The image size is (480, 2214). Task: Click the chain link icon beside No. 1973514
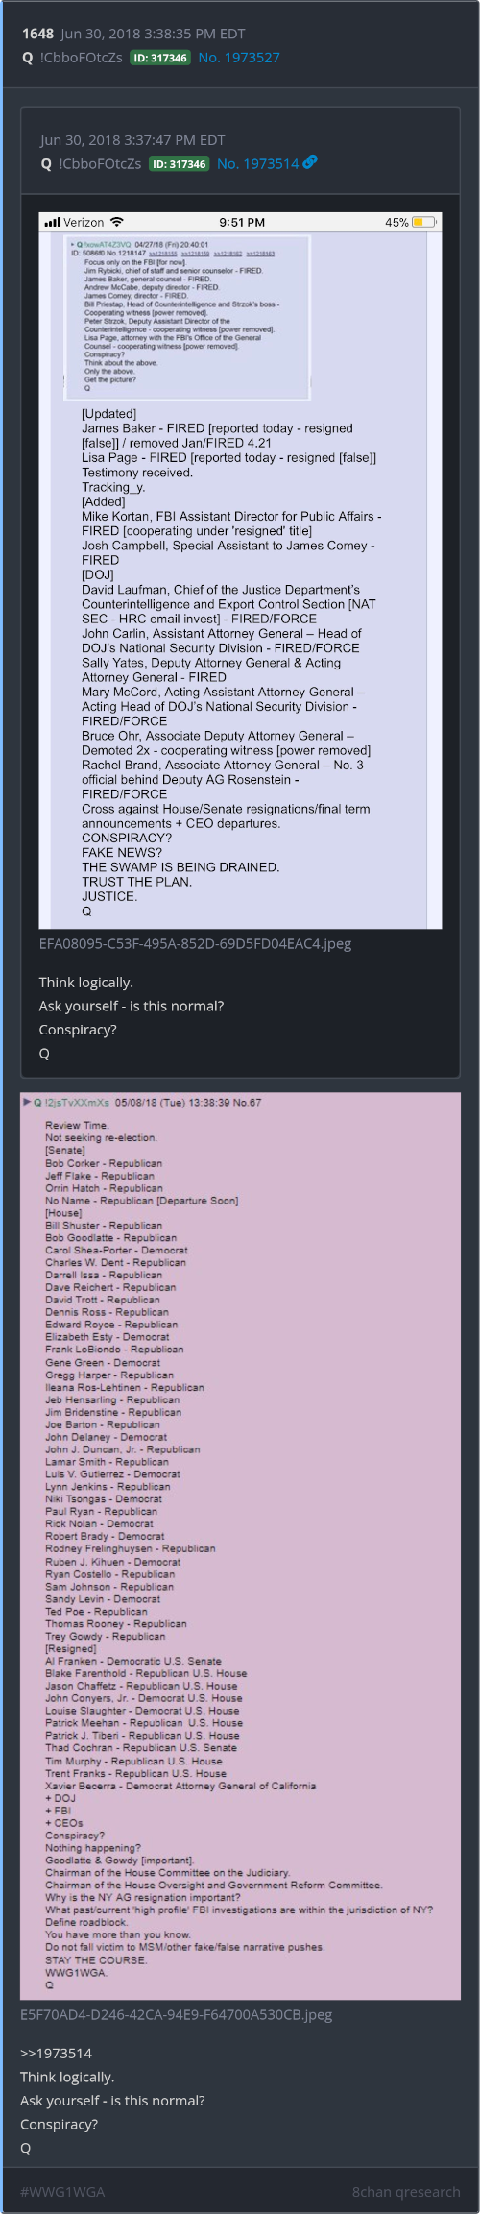pos(310,163)
